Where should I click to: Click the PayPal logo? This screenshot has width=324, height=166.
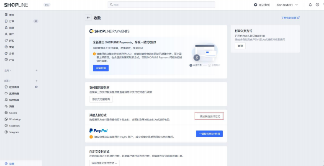coord(98,131)
